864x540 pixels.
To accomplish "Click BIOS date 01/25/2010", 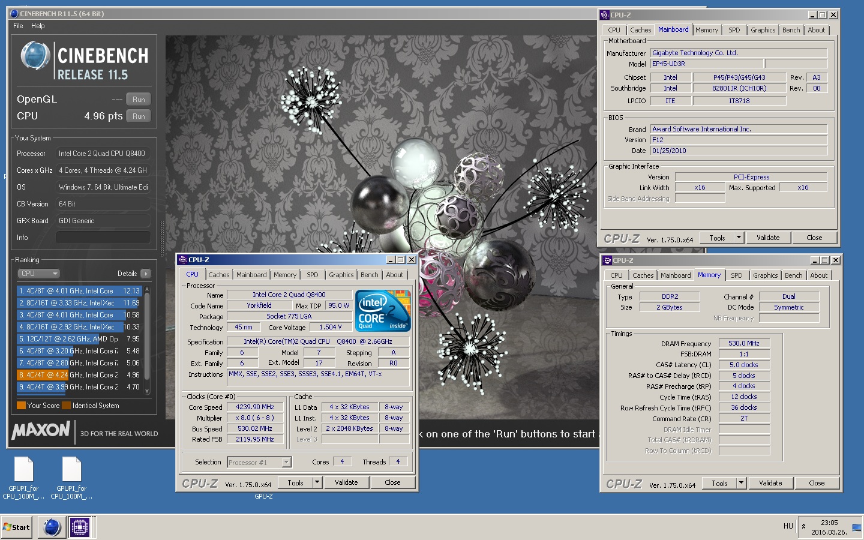I will tap(739, 151).
